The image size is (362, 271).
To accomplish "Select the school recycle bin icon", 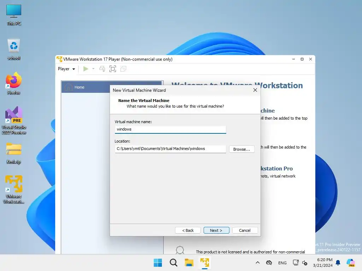I will click(14, 49).
